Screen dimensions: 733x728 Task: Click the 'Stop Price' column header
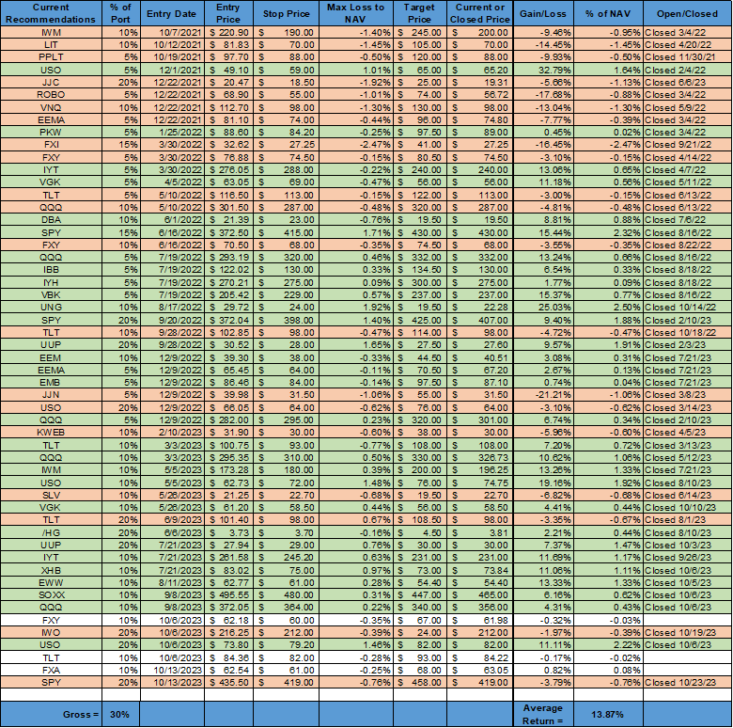pos(286,13)
